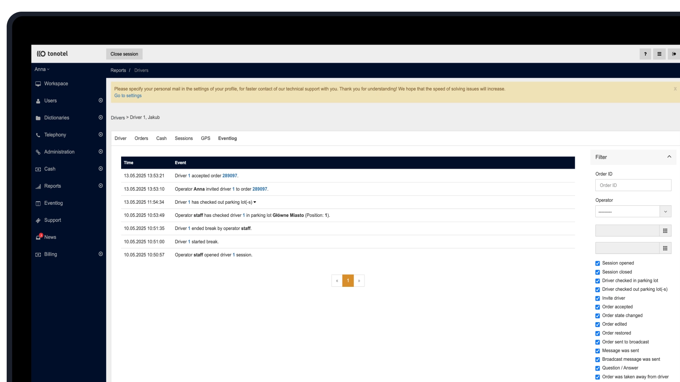The width and height of the screenshot is (680, 382).
Task: Expand checked out parking lot details arrow
Action: pos(255,202)
